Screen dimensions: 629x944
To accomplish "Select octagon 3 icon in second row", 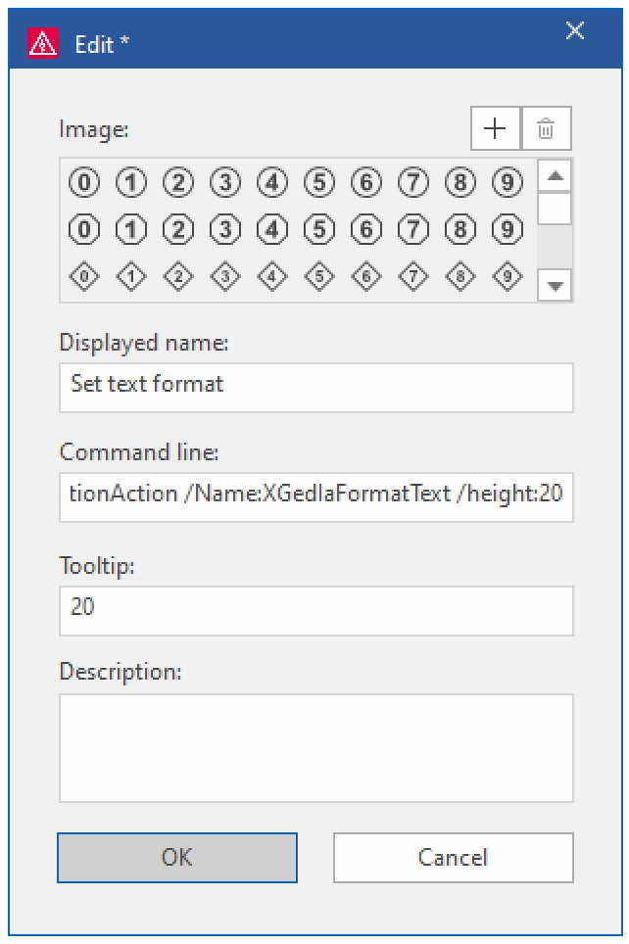I will click(x=225, y=229).
